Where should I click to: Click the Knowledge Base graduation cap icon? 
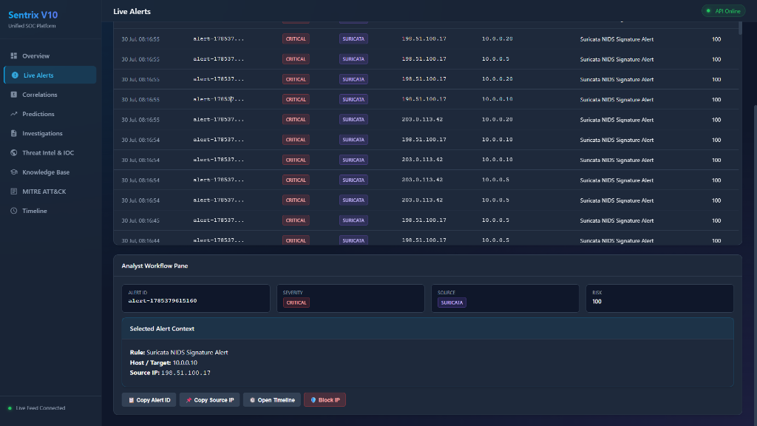coord(13,172)
